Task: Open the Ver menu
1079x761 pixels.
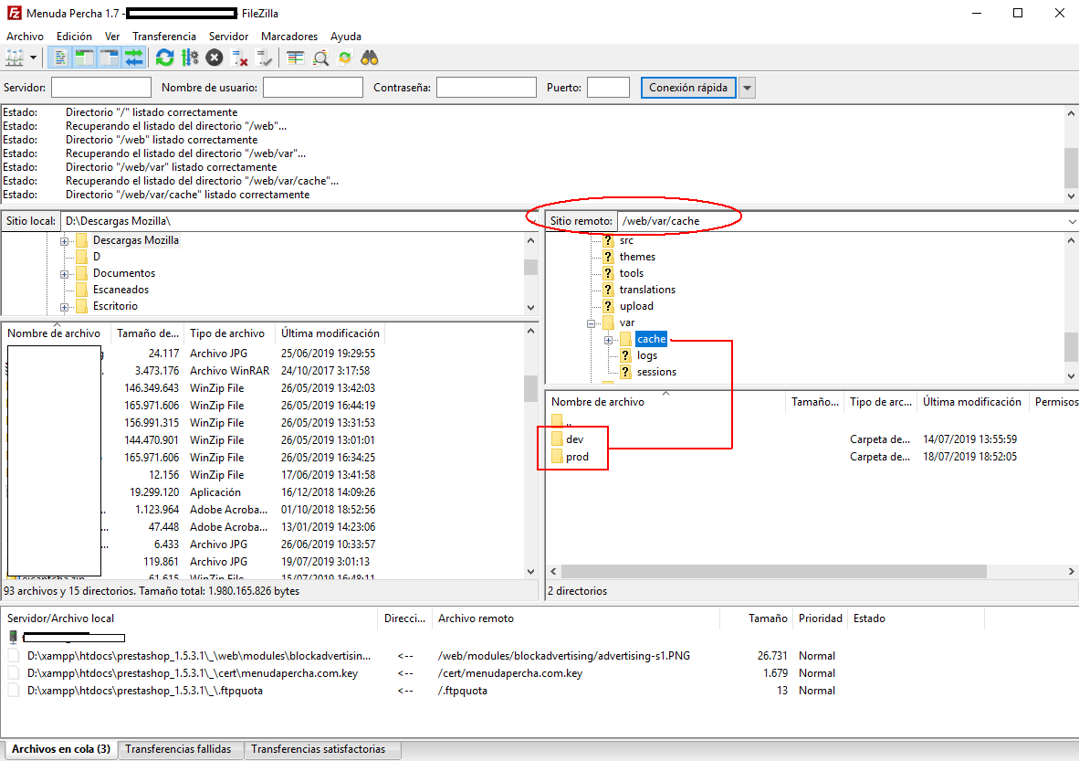Action: pyautogui.click(x=112, y=37)
